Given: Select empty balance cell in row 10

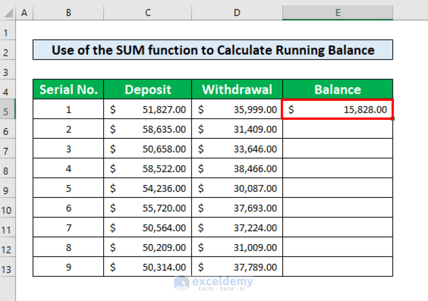Looking at the screenshot, I should [x=338, y=208].
